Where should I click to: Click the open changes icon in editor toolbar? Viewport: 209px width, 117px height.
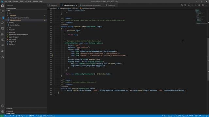pos(185,5)
